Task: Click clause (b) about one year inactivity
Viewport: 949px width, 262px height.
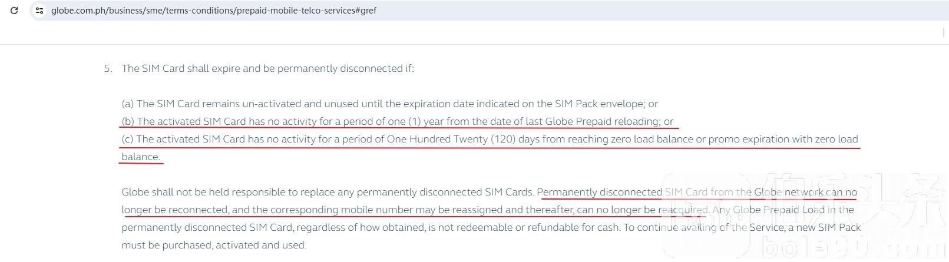Action: pos(397,121)
